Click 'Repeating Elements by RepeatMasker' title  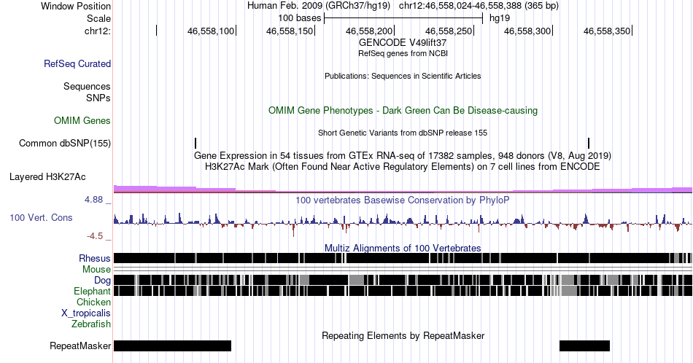(403, 335)
